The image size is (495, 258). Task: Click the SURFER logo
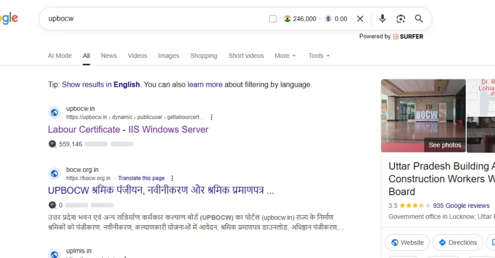coord(408,37)
